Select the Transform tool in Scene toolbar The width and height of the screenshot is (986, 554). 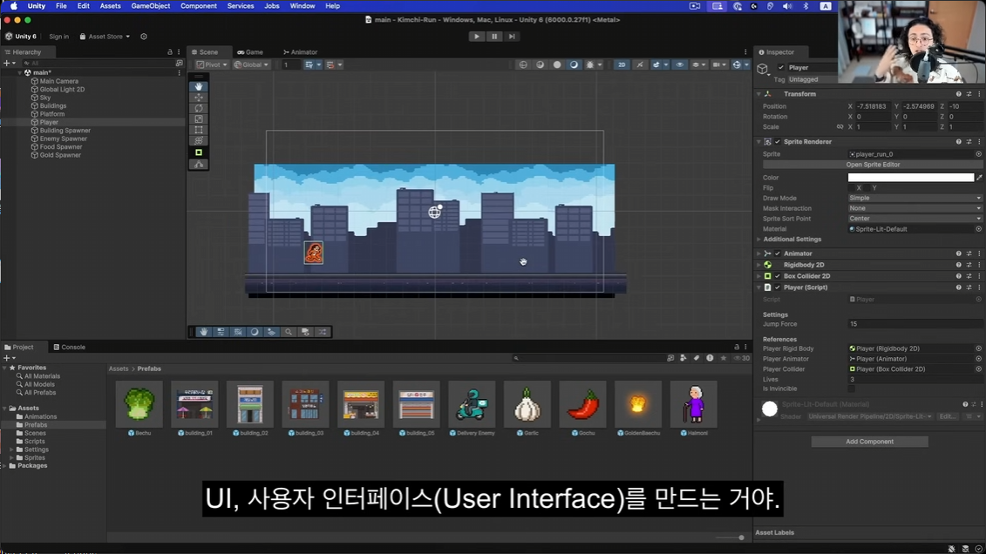coord(199,141)
